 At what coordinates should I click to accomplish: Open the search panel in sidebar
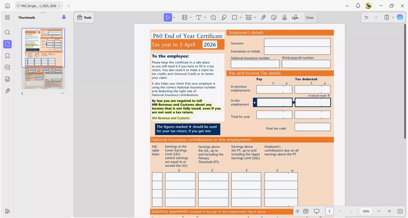[x=7, y=32]
